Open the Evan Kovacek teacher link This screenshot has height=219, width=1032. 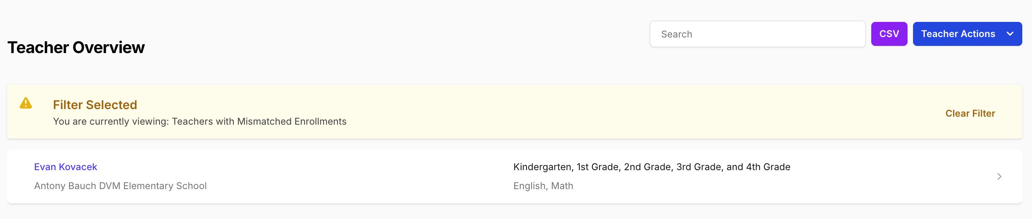coord(65,167)
